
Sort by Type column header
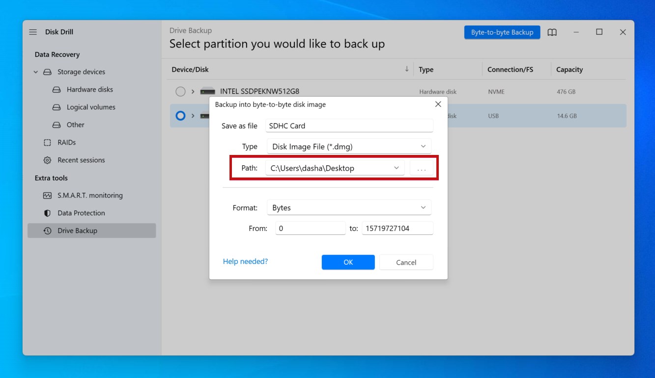point(426,70)
